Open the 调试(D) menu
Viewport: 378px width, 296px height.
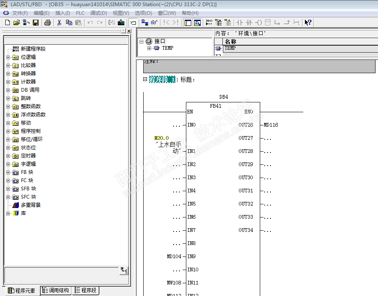click(98, 13)
